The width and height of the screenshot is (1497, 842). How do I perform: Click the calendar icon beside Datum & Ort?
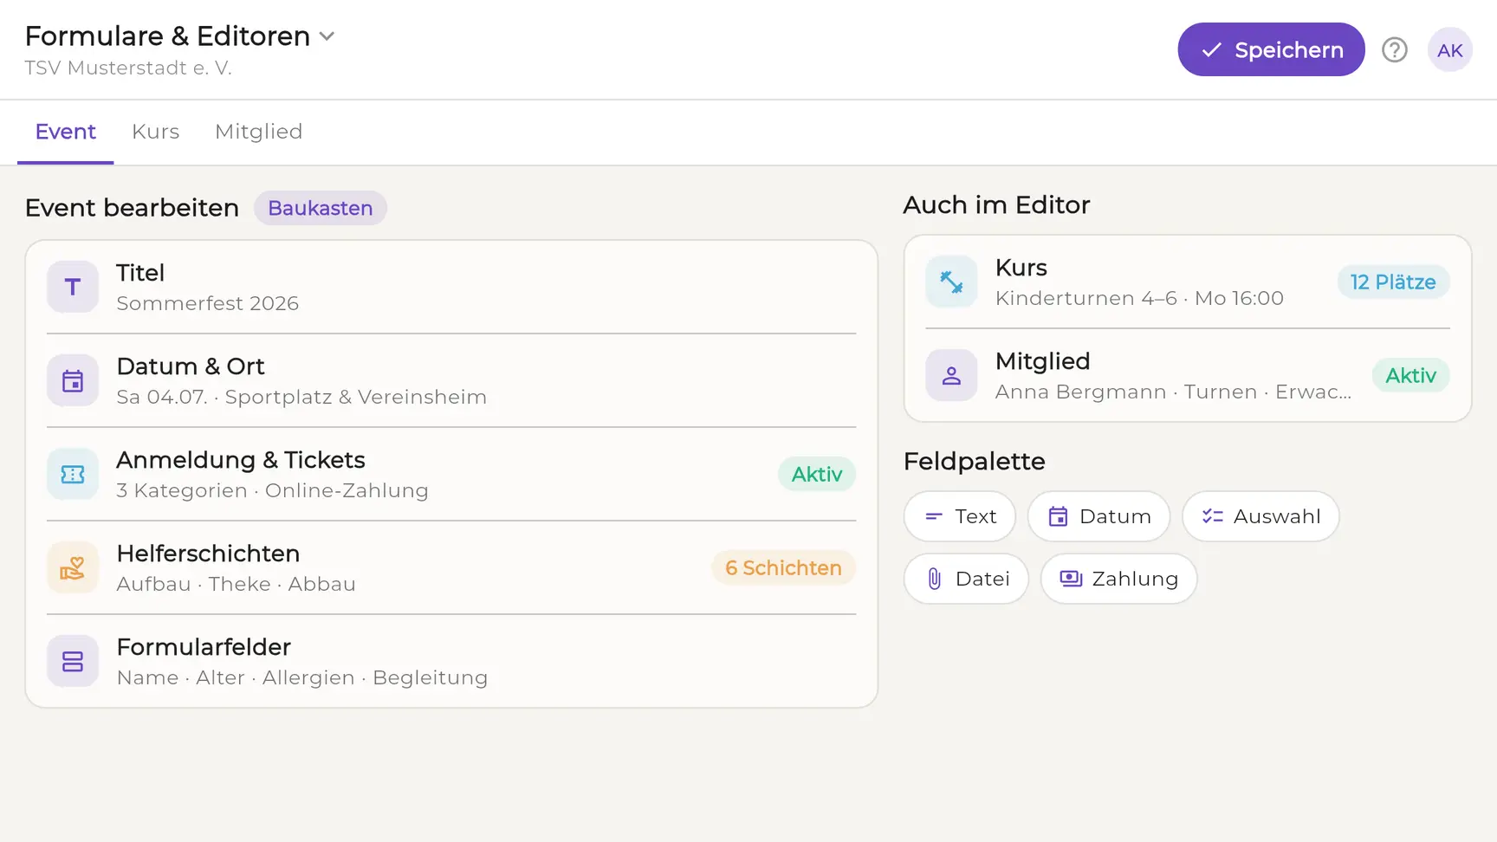pyautogui.click(x=73, y=381)
